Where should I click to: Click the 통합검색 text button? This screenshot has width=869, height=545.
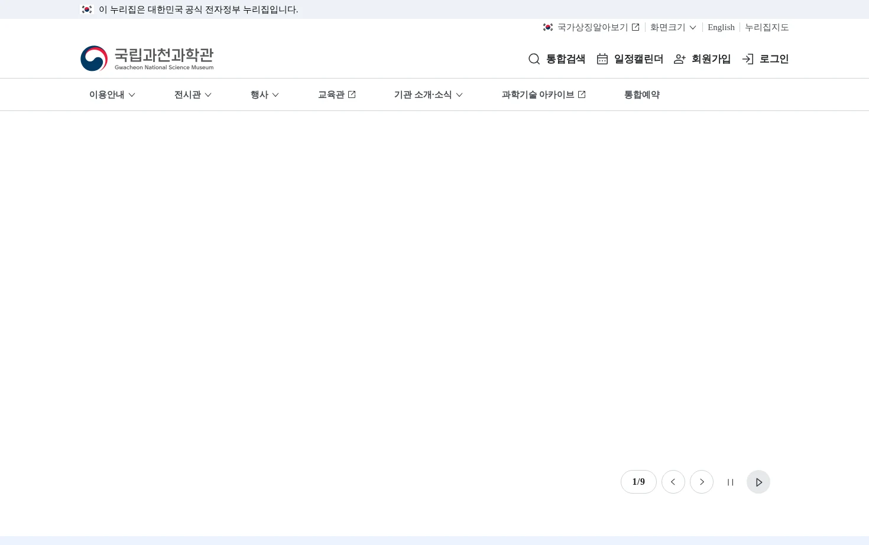coord(566,59)
